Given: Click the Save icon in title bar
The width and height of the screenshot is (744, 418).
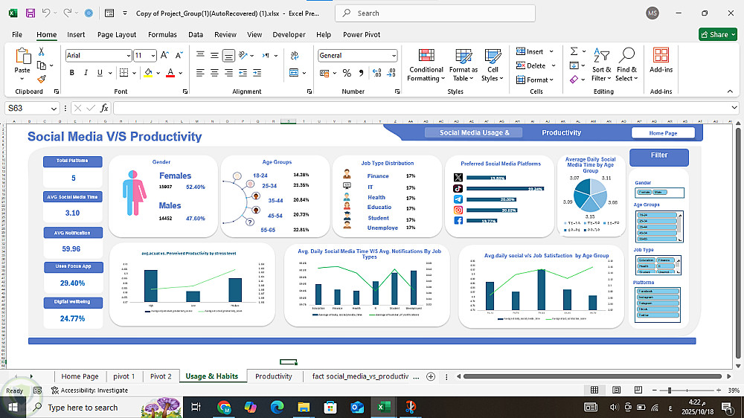Looking at the screenshot, I should (31, 13).
